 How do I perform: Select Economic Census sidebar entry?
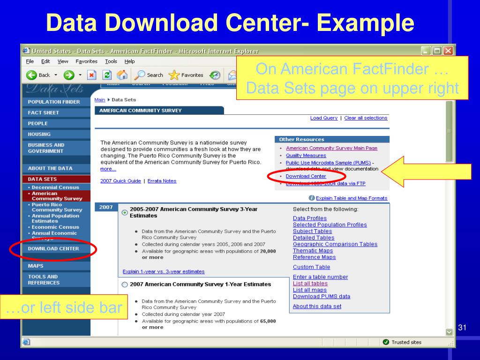55,227
